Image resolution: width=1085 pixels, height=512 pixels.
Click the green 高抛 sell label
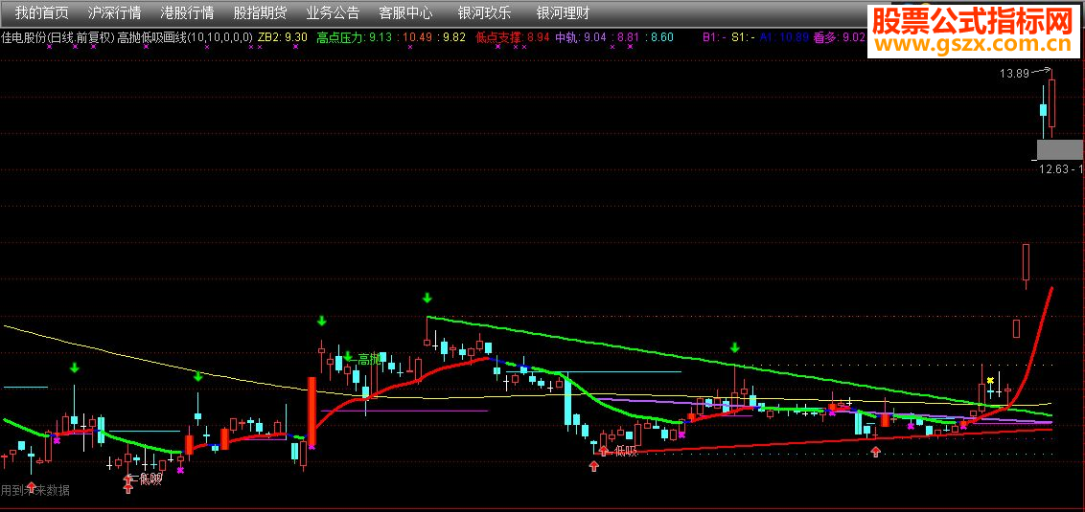370,359
